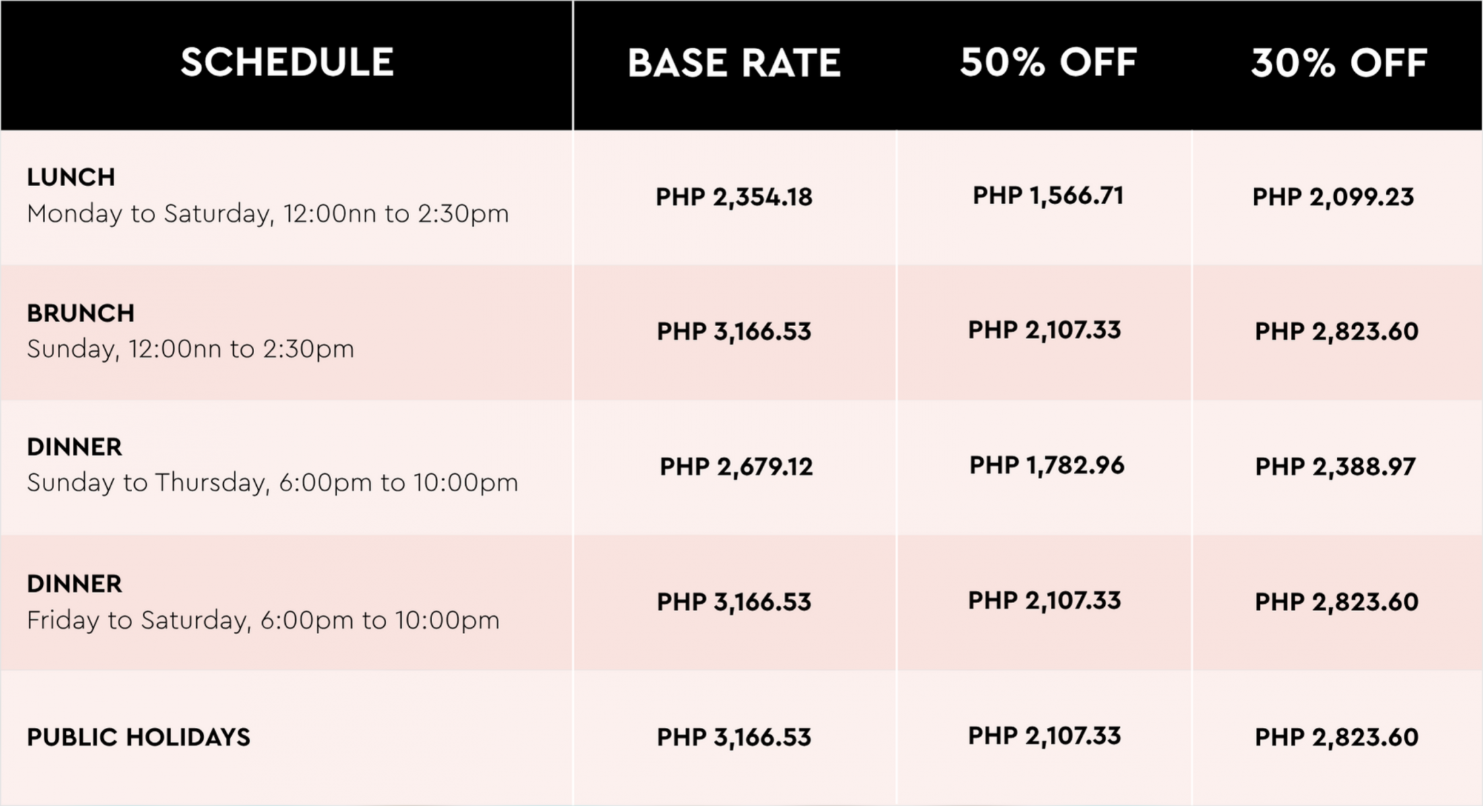Click the BASE RATE column header
Viewport: 1483px width, 806px height.
point(734,63)
